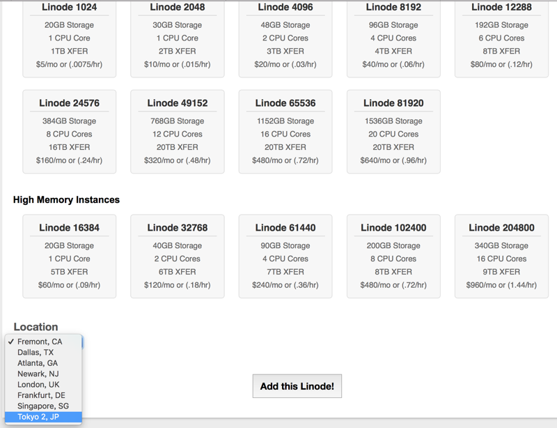Image resolution: width=557 pixels, height=428 pixels.
Task: Pick London, UK location option
Action: pyautogui.click(x=43, y=384)
